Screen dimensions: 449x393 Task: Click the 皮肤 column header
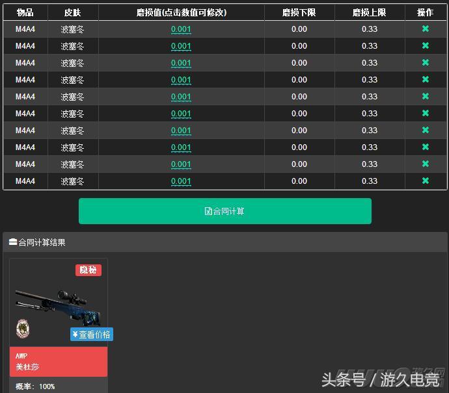pyautogui.click(x=73, y=12)
